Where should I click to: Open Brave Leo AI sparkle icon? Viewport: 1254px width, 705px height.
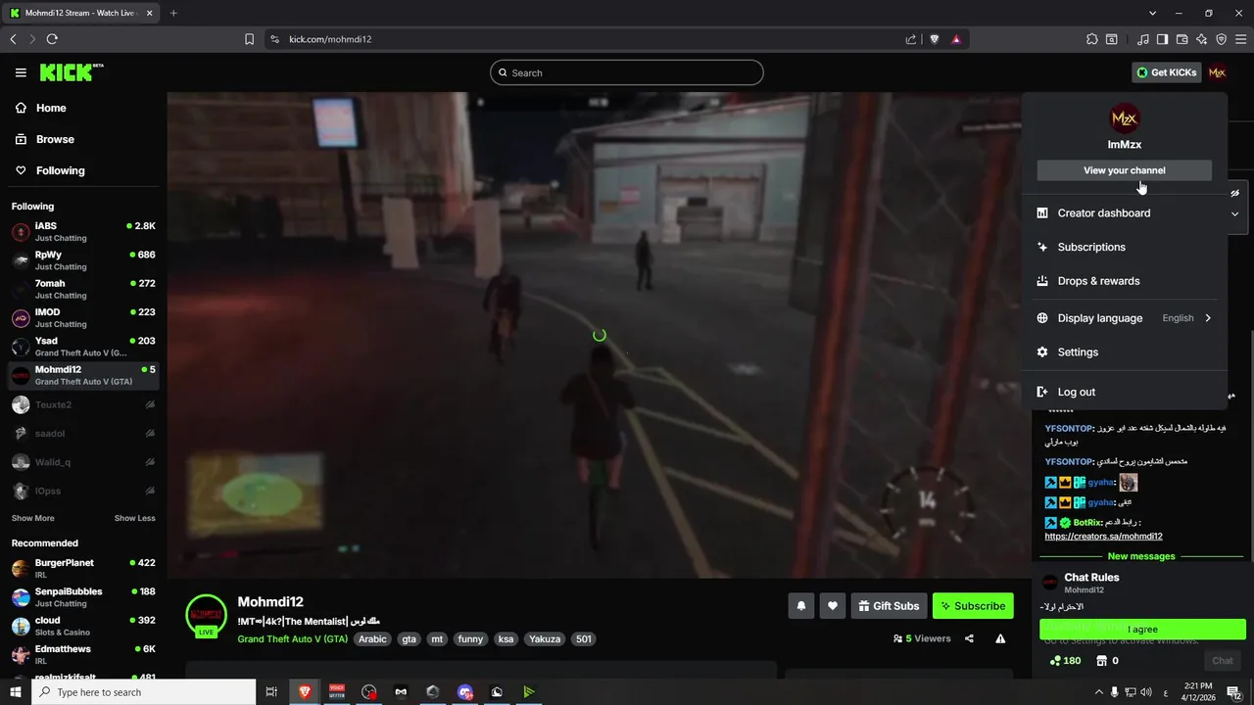point(1201,39)
